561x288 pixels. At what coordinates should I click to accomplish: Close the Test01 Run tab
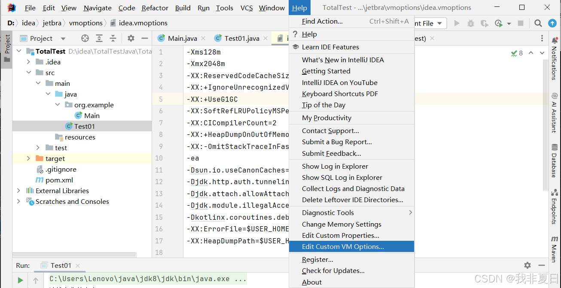coord(78,265)
